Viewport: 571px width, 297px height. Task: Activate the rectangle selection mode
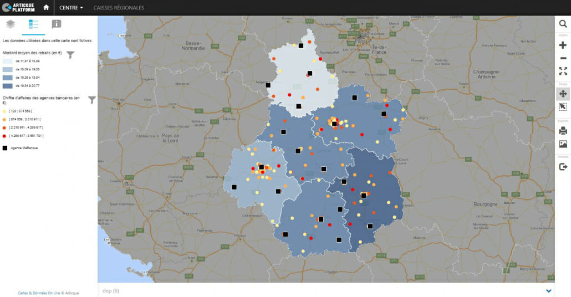click(563, 107)
